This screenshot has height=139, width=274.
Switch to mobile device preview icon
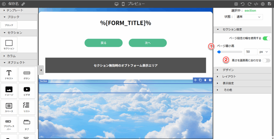[123, 4]
